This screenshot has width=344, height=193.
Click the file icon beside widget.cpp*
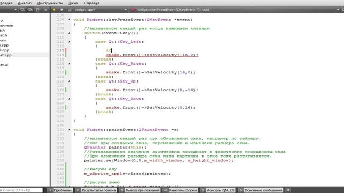70,10
